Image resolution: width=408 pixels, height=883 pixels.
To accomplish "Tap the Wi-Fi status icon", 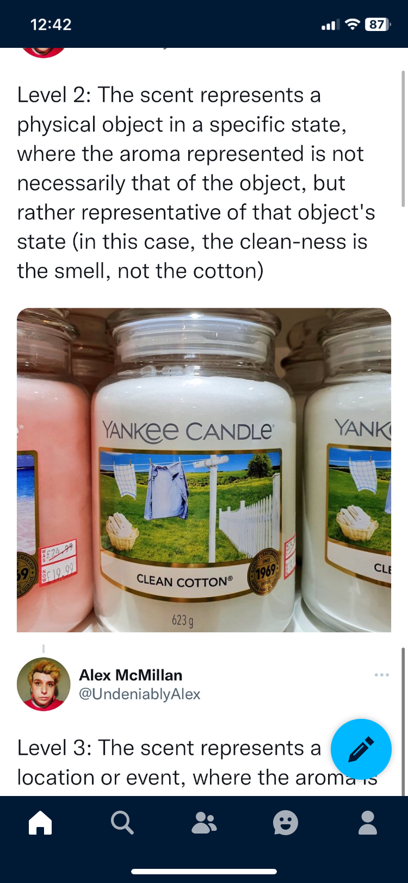I will 353,24.
